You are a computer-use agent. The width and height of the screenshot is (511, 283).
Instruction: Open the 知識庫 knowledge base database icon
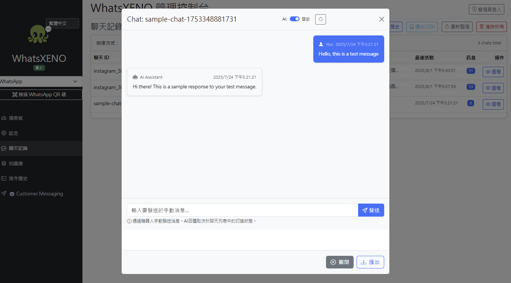click(x=4, y=163)
